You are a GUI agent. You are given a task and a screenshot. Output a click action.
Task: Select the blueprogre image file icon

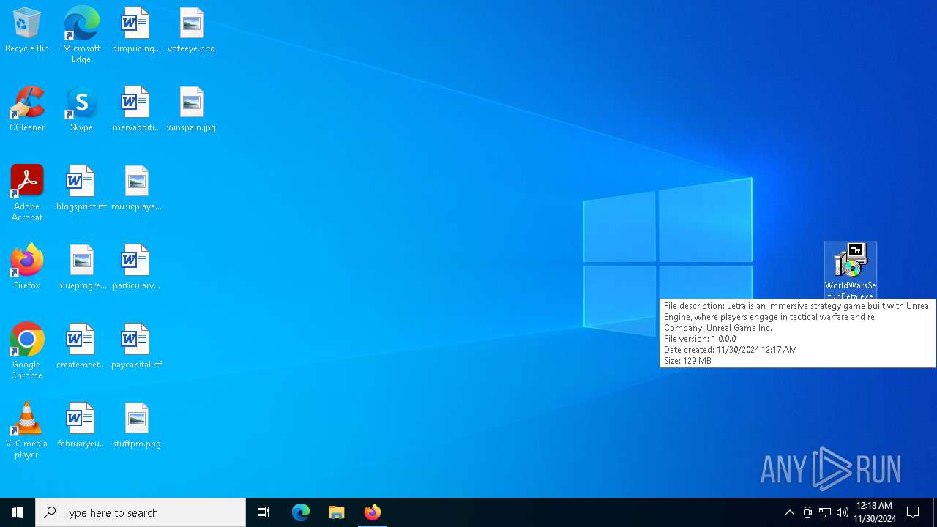click(81, 268)
